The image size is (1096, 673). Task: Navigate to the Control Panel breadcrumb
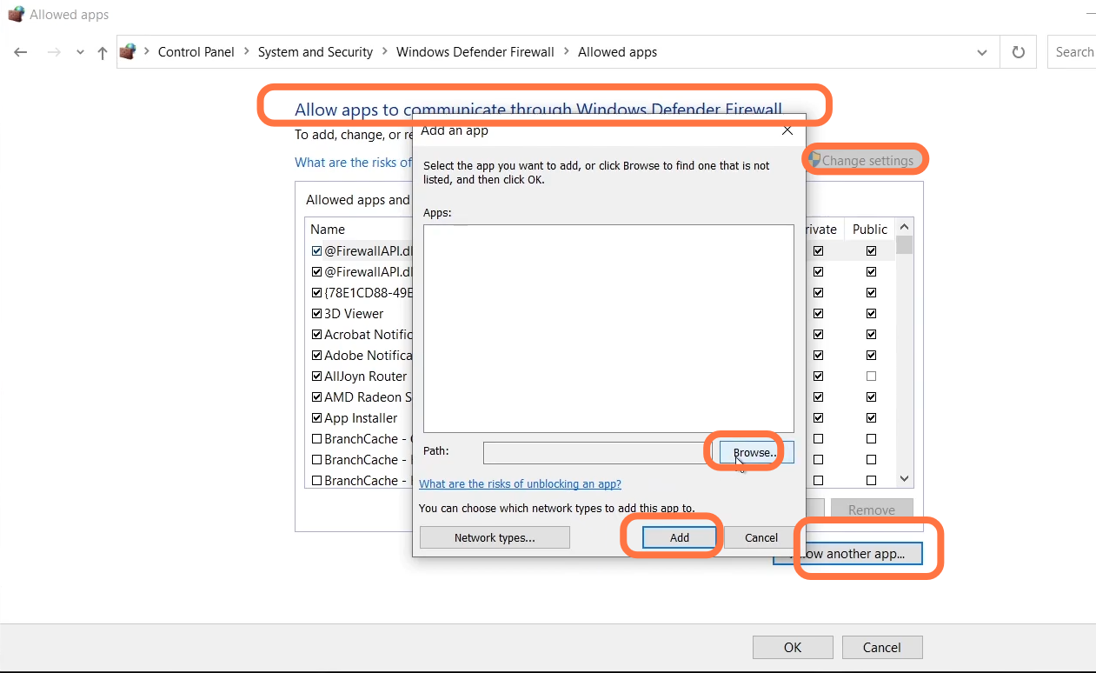(x=196, y=52)
